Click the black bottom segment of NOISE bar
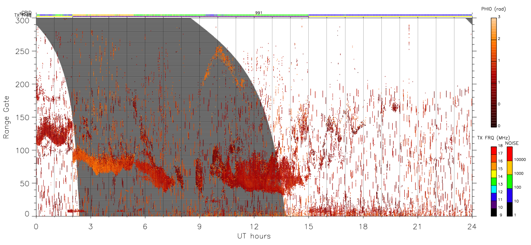The image size is (531, 245). [509, 209]
